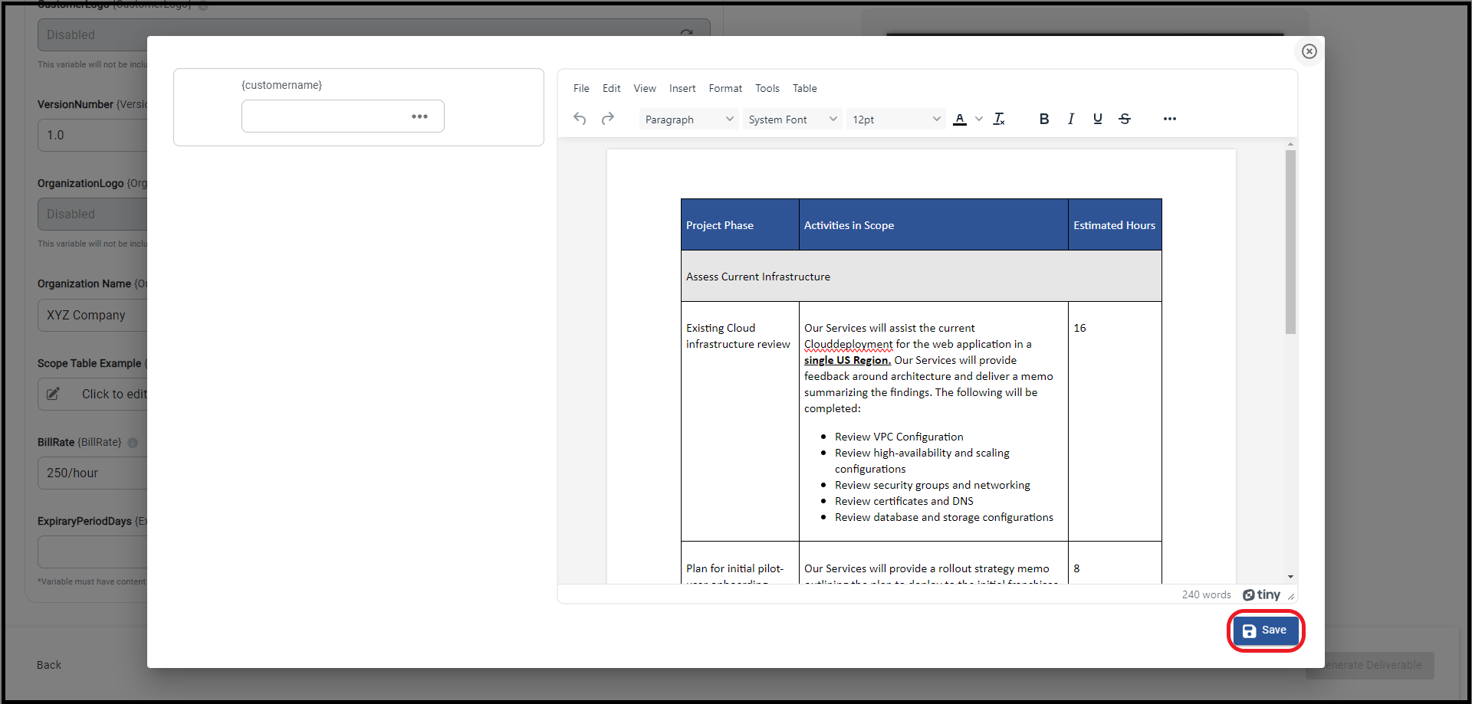The image size is (1472, 704).
Task: Click the Plan for initial pilot cell
Action: coord(740,563)
